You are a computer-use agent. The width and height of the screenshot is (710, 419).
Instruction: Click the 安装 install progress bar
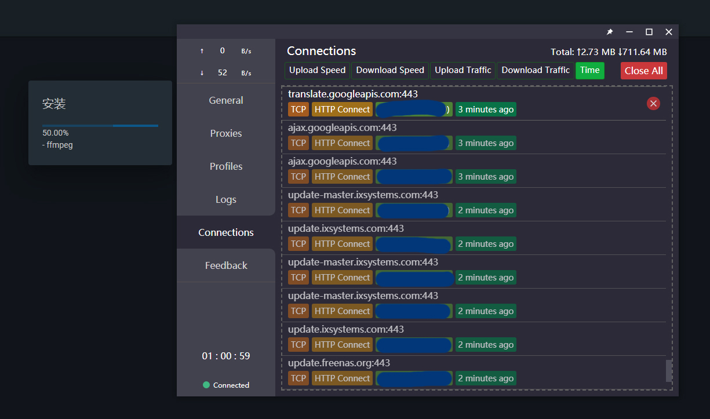(100, 125)
